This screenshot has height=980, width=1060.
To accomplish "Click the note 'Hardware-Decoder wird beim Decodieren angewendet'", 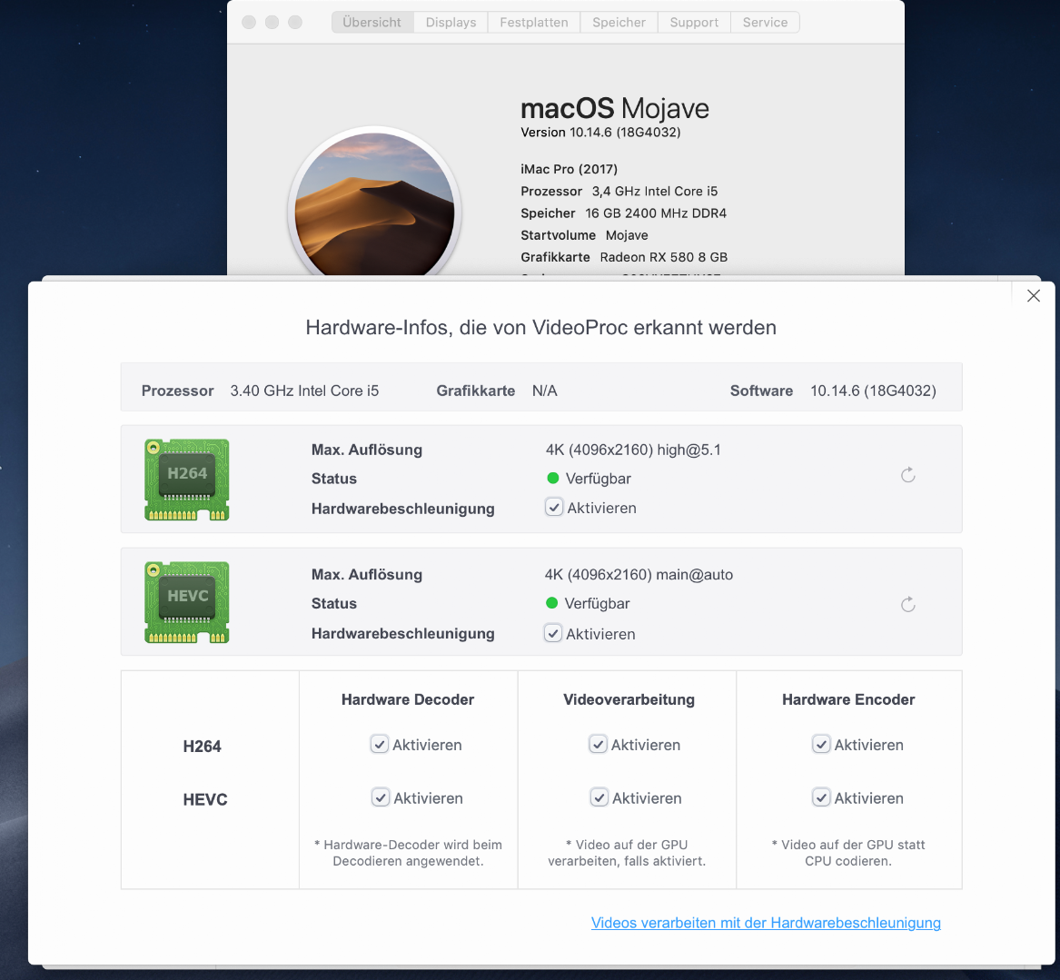I will tap(409, 853).
